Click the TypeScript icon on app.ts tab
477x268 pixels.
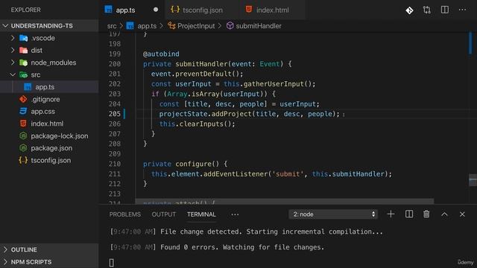pyautogui.click(x=108, y=10)
